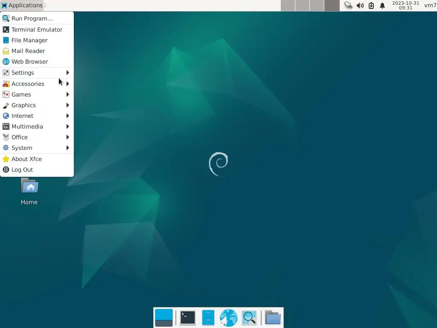The width and height of the screenshot is (437, 328).
Task: Open Application Finder magnifier in dock
Action: pyautogui.click(x=249, y=318)
